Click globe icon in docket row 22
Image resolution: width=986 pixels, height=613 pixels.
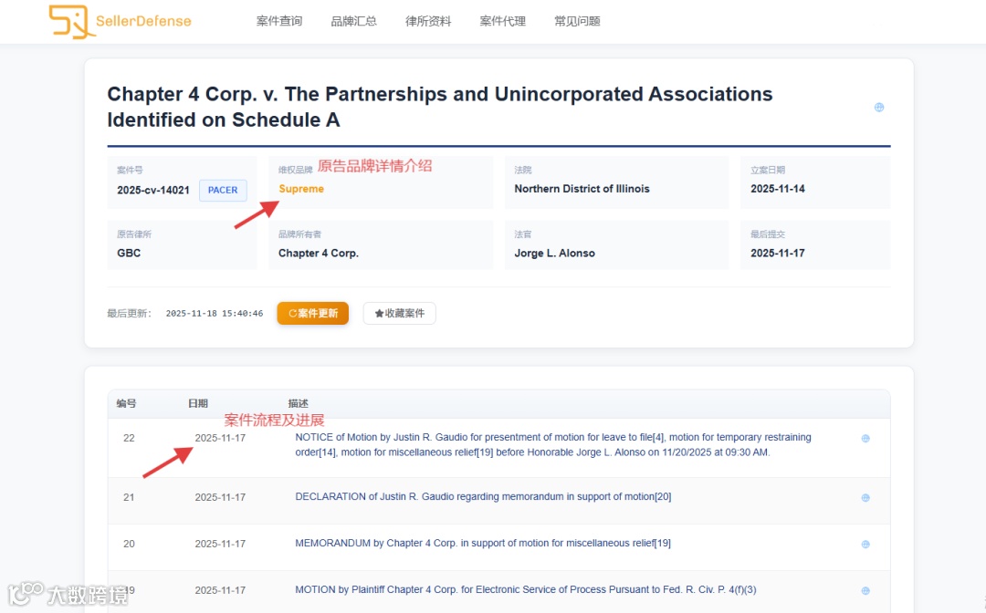[x=865, y=439]
